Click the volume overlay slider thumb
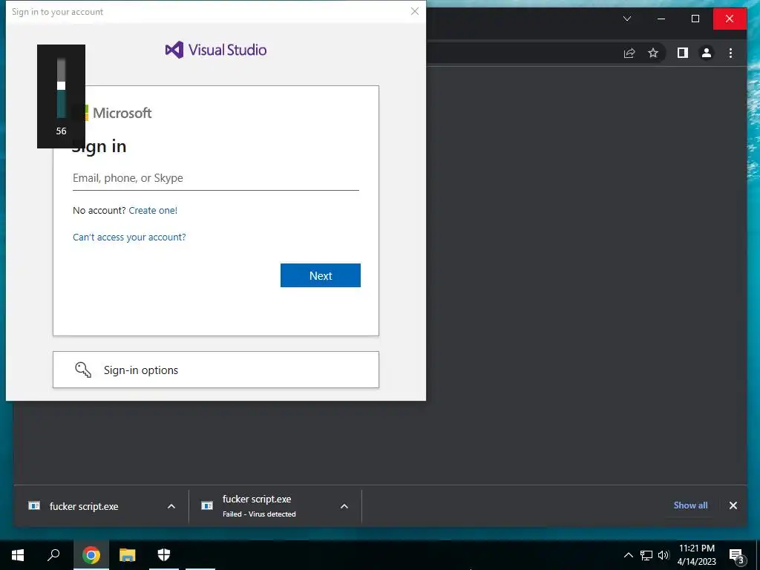Screen dimensions: 760x570 point(61,86)
